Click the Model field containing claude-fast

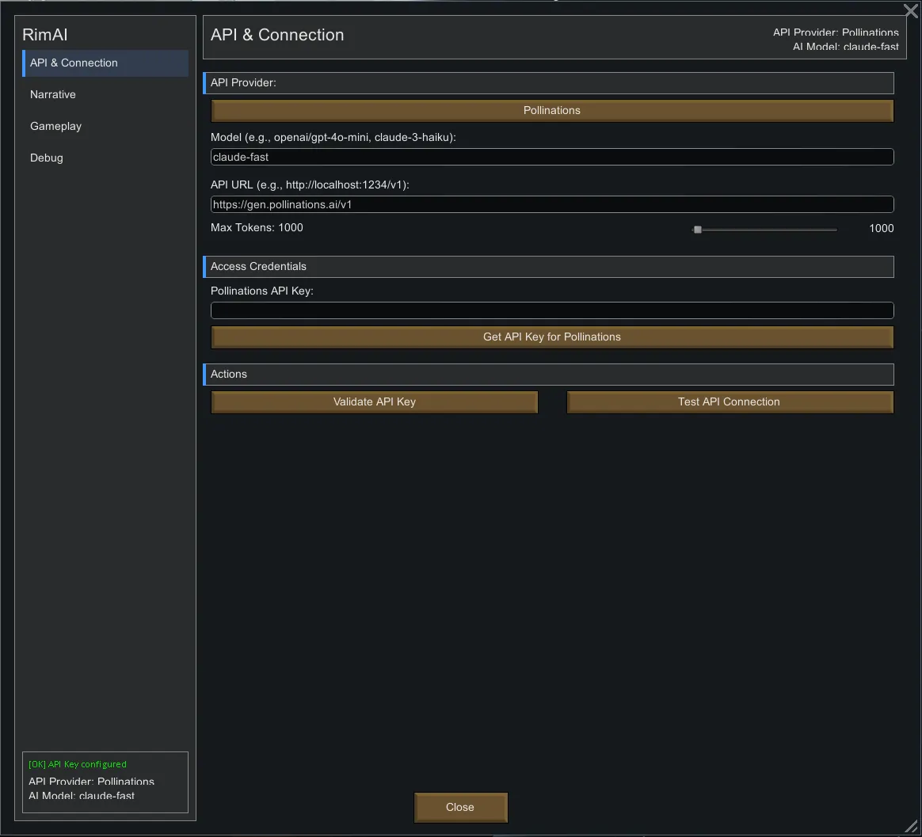552,158
